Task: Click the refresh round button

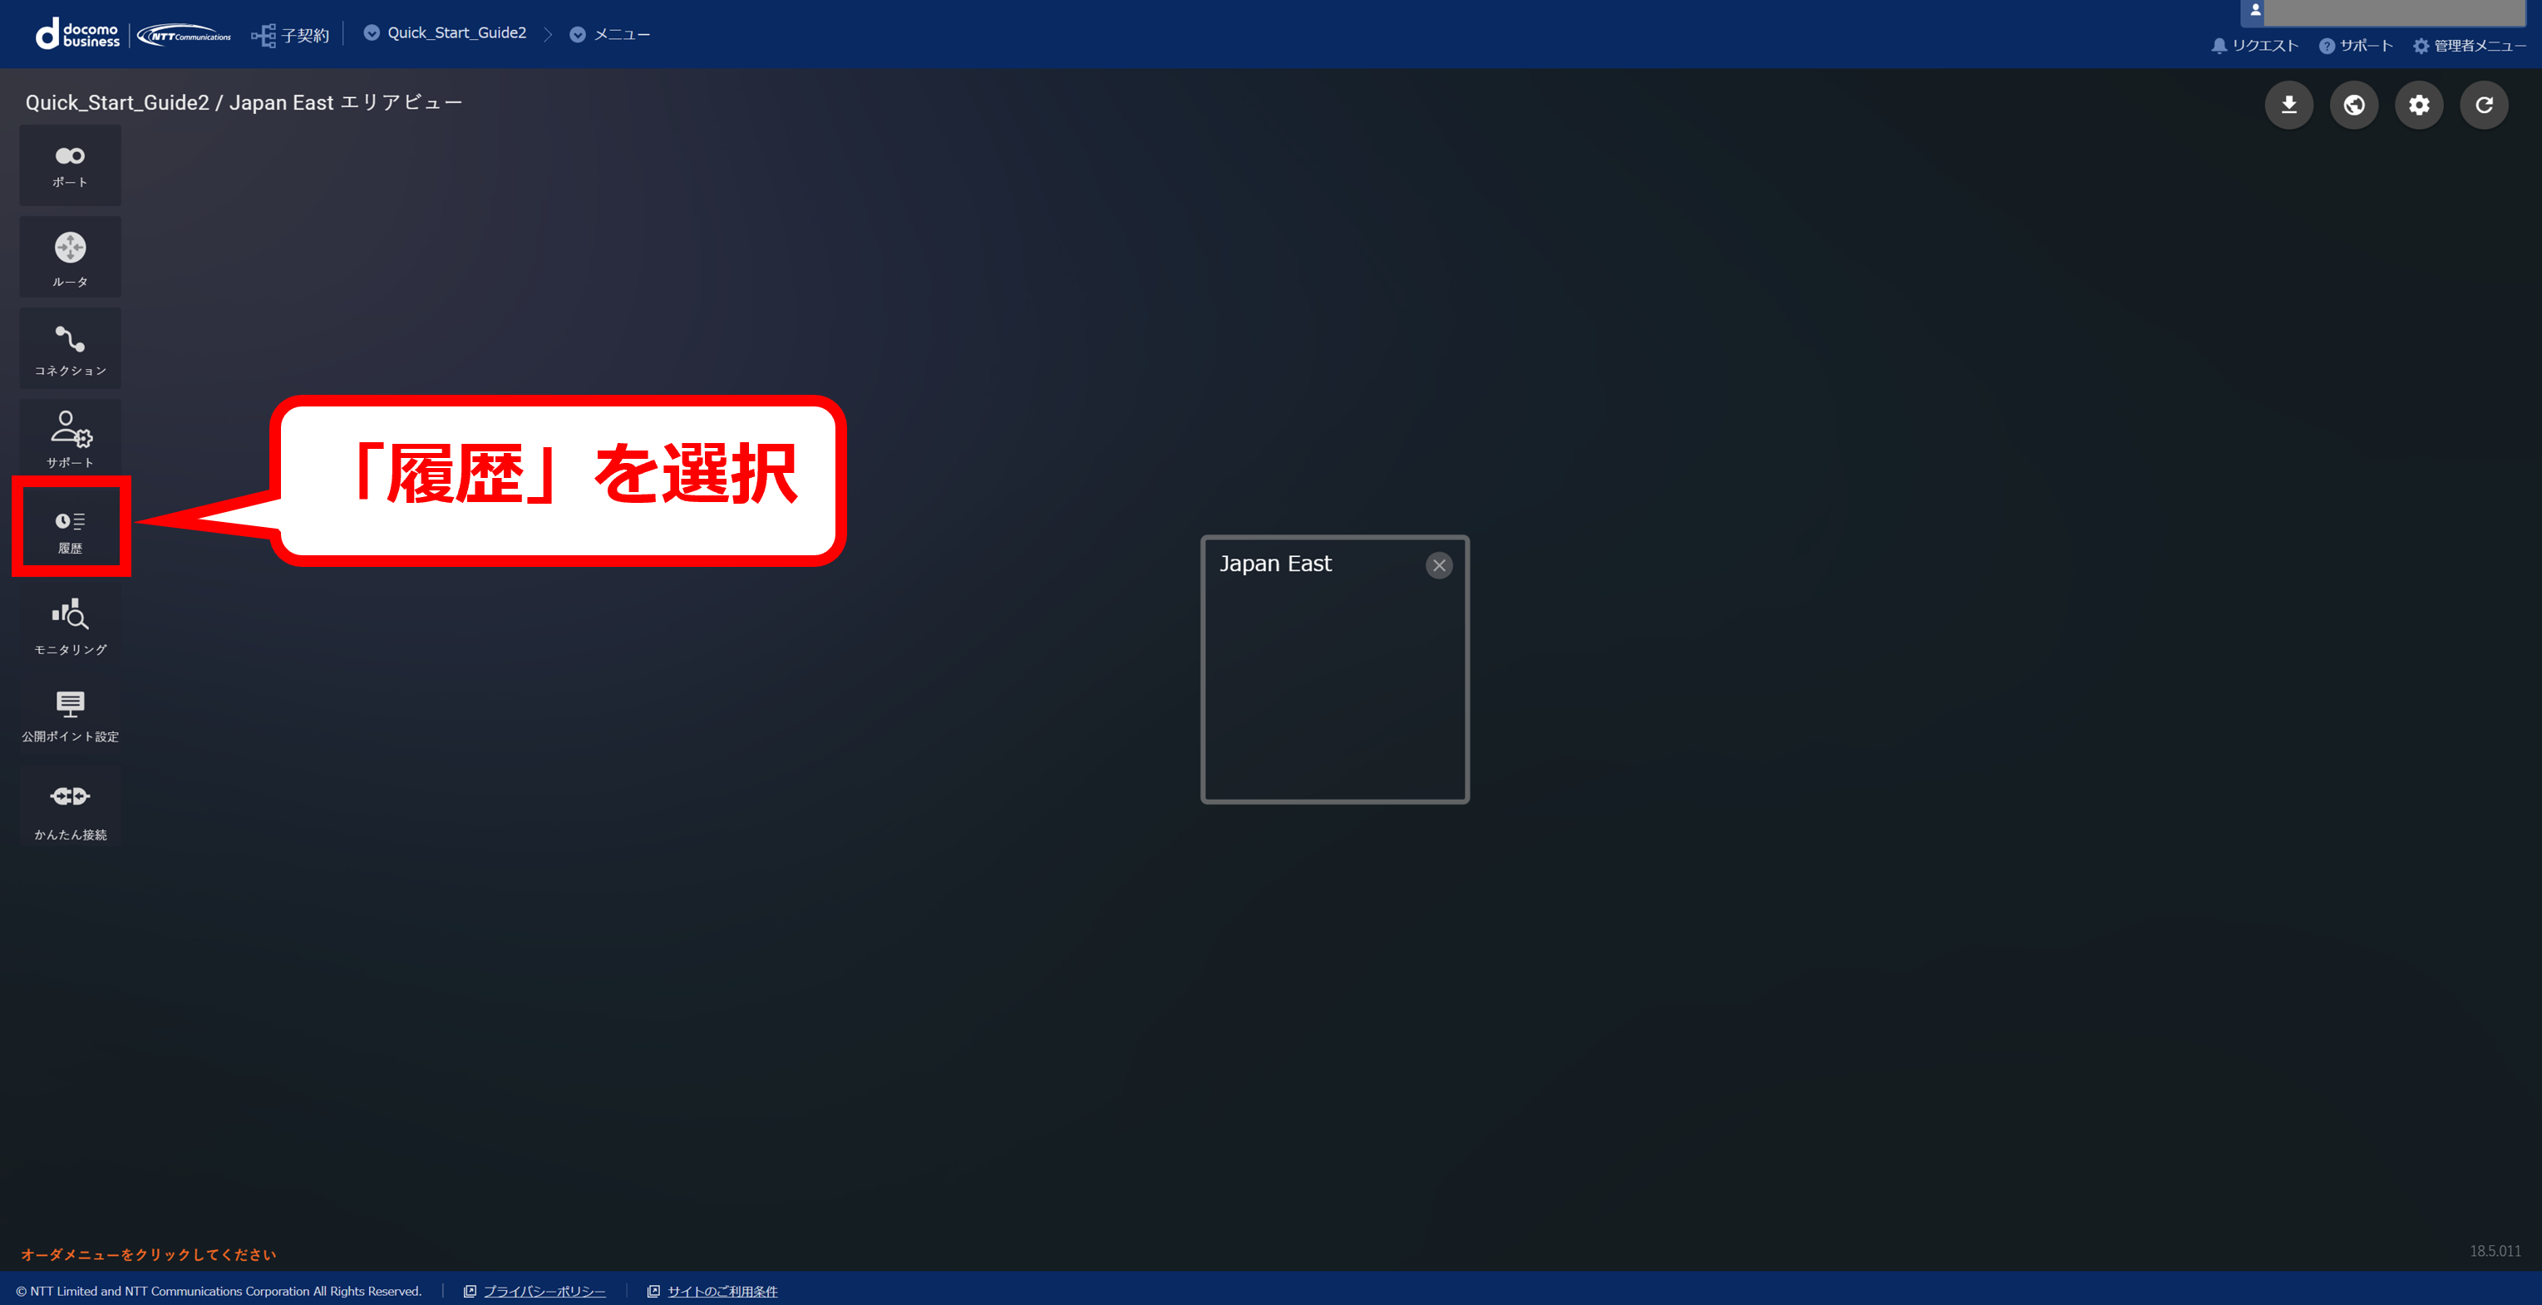Action: pyautogui.click(x=2484, y=105)
